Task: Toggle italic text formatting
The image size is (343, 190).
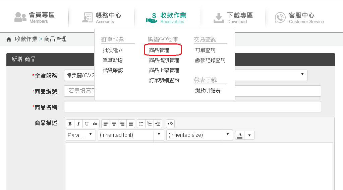Action: 78,124
